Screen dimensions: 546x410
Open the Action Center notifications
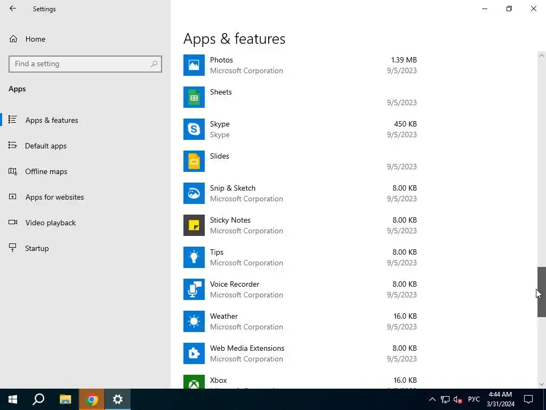(x=528, y=399)
